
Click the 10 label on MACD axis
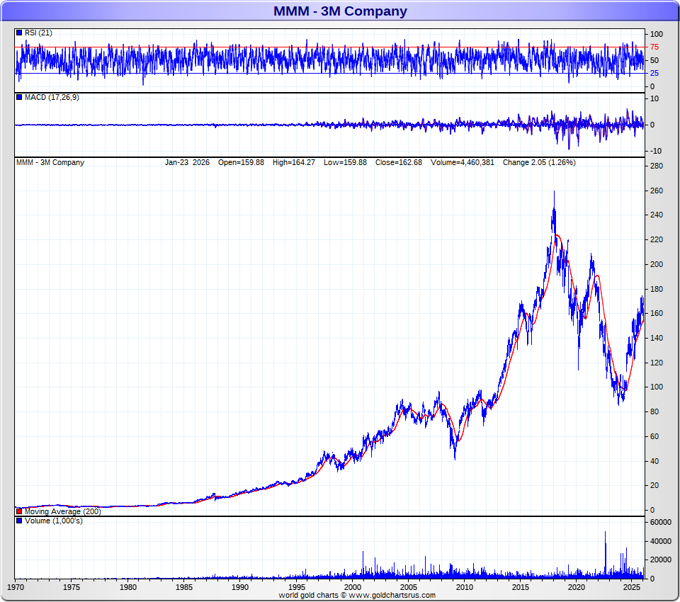click(654, 98)
